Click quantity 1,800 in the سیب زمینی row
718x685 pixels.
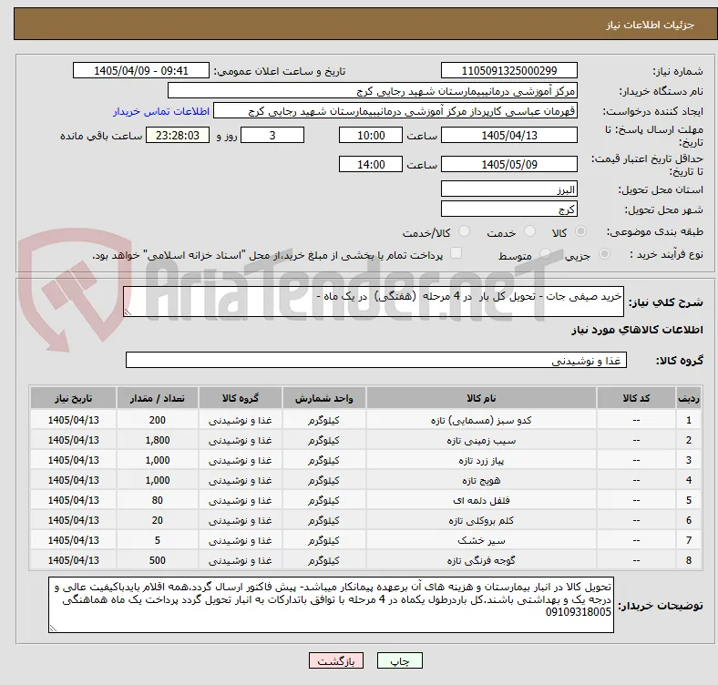(158, 440)
